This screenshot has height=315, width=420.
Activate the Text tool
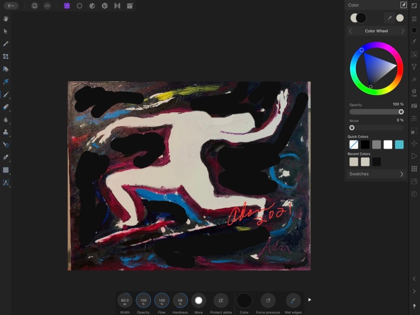tap(6, 183)
